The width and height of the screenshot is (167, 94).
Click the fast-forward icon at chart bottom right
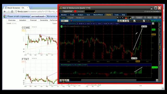coord(157,80)
